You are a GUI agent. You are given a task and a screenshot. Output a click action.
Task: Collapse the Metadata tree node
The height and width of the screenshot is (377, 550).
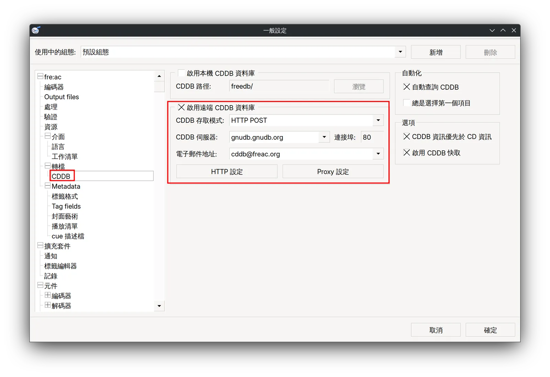pyautogui.click(x=48, y=186)
